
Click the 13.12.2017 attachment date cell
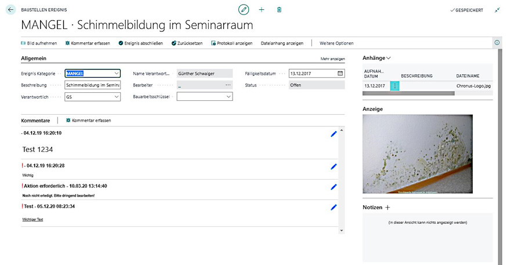375,86
